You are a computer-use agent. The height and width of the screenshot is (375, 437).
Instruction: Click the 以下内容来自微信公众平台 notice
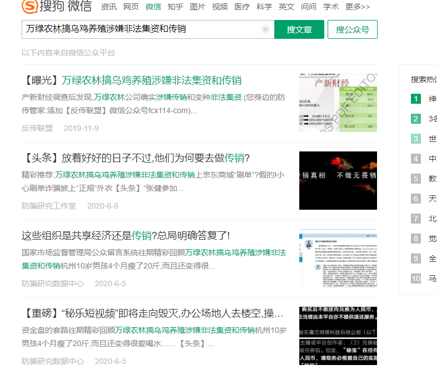tap(68, 53)
